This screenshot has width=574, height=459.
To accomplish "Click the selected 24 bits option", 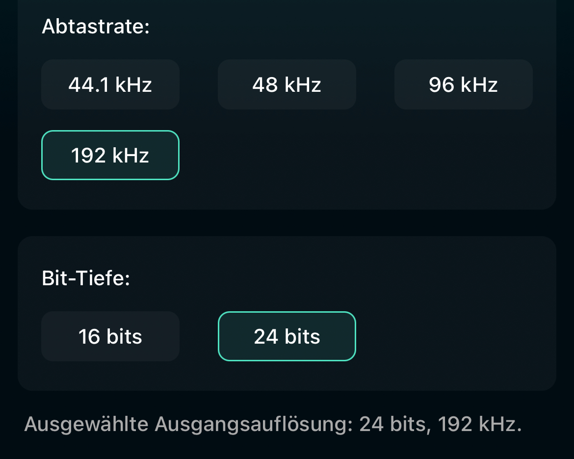I will 287,336.
